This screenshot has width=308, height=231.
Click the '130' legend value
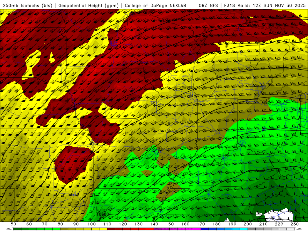pos(138,224)
